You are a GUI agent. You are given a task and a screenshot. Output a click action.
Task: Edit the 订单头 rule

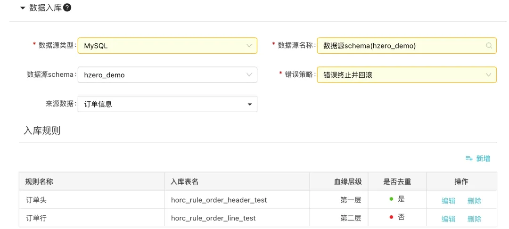click(448, 201)
